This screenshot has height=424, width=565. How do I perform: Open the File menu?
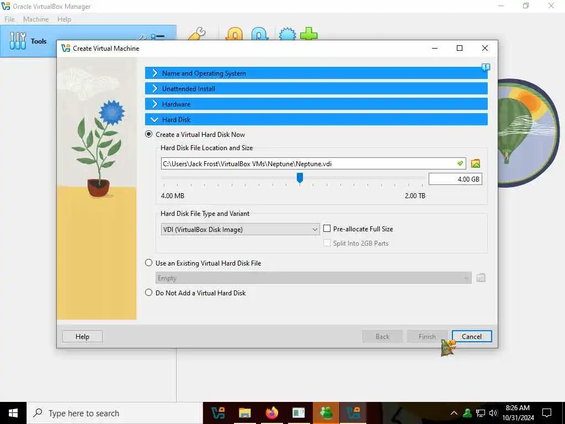[x=9, y=19]
